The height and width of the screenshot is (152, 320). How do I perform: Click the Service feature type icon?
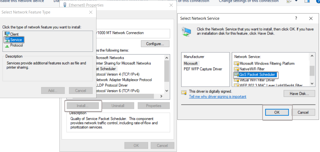[7, 40]
